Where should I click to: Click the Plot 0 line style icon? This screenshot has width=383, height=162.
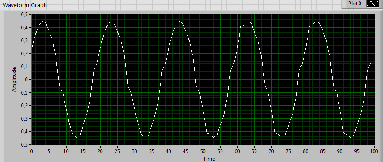[372, 4]
